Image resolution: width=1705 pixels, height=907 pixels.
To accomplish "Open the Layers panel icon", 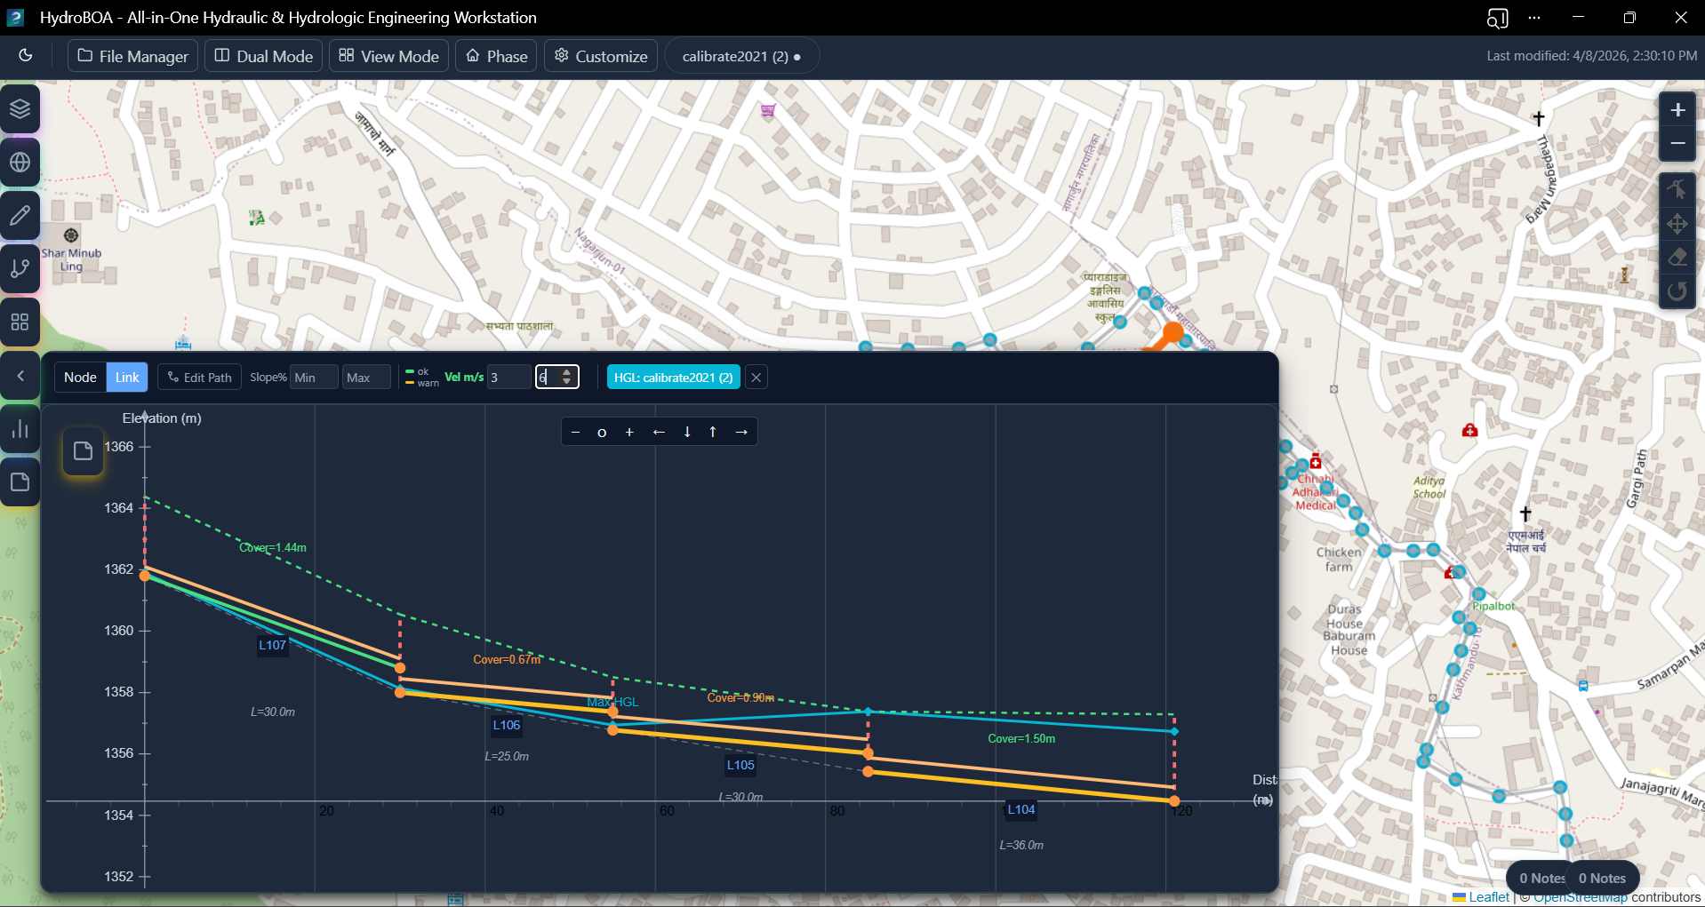I will [20, 109].
